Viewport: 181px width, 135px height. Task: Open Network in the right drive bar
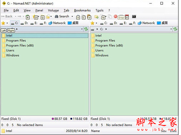(x=146, y=23)
